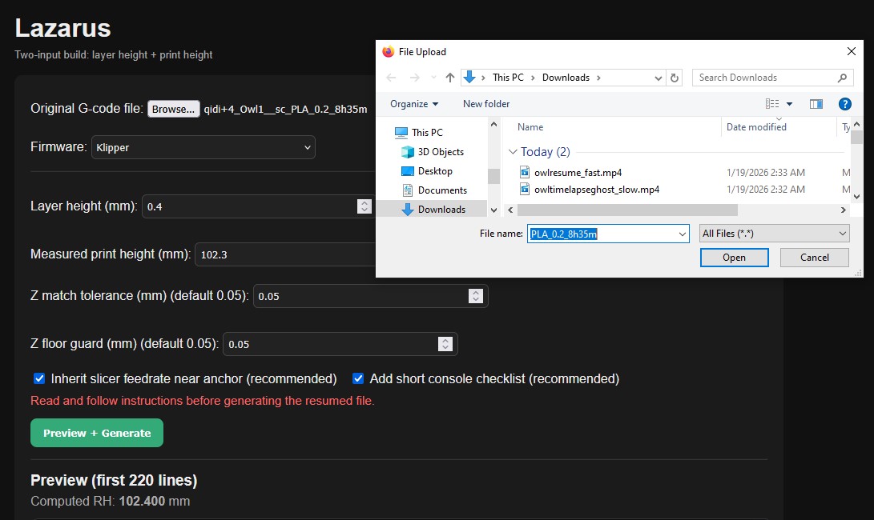Click the Preview + Generate button

point(97,433)
